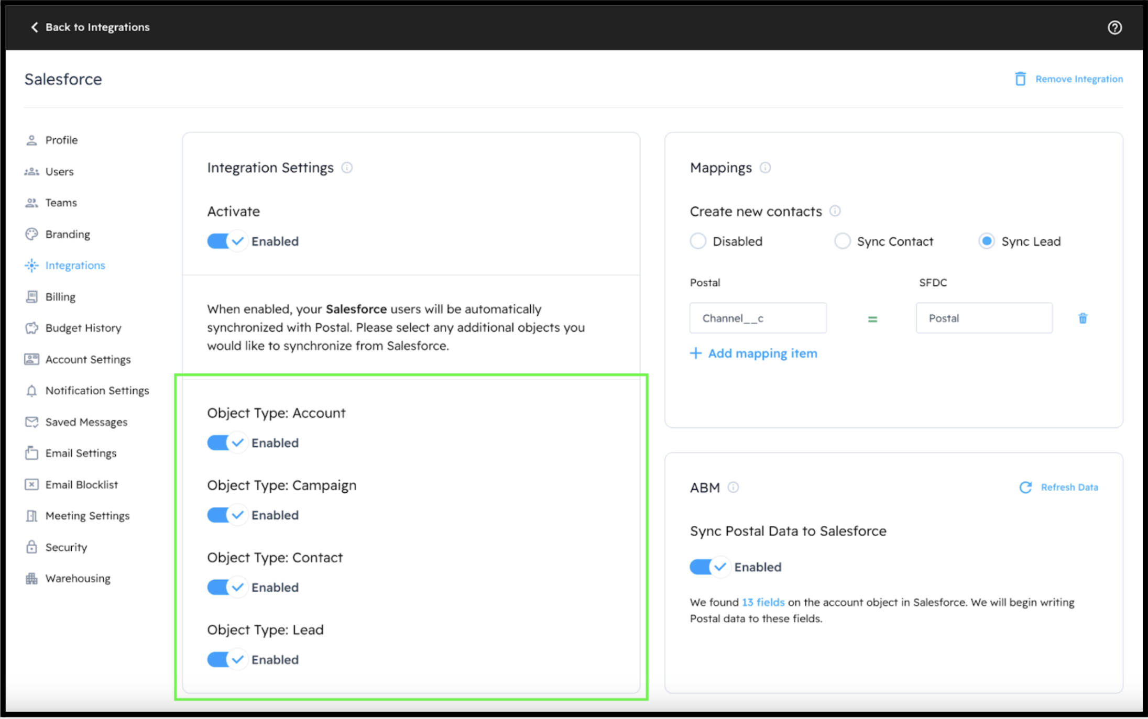Click the help question mark icon
Viewport: 1148px width, 719px height.
1114,27
